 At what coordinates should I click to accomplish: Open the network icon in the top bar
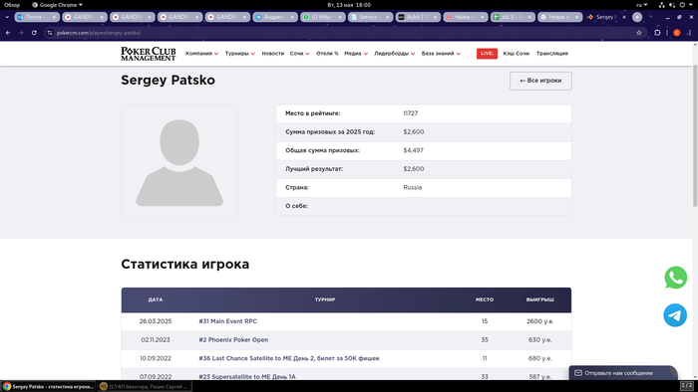(x=661, y=5)
